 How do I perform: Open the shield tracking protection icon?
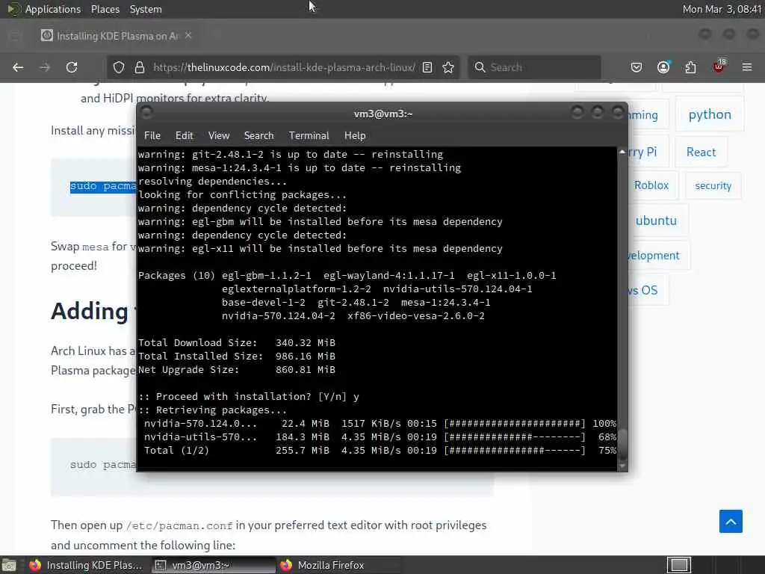click(x=119, y=67)
